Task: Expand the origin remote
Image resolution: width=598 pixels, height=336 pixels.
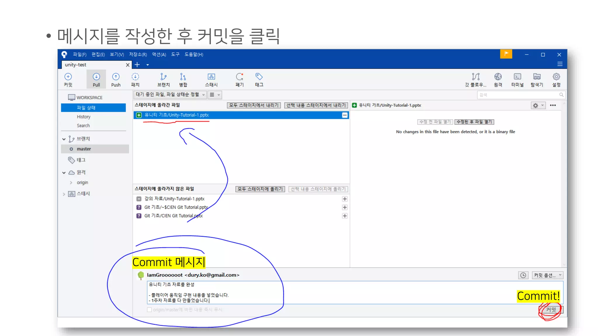Action: pyautogui.click(x=71, y=183)
